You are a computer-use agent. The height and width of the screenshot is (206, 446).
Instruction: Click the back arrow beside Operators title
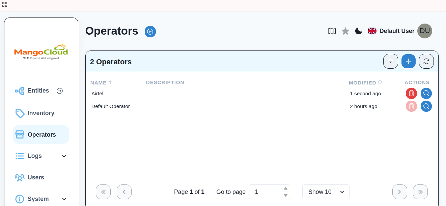150,32
